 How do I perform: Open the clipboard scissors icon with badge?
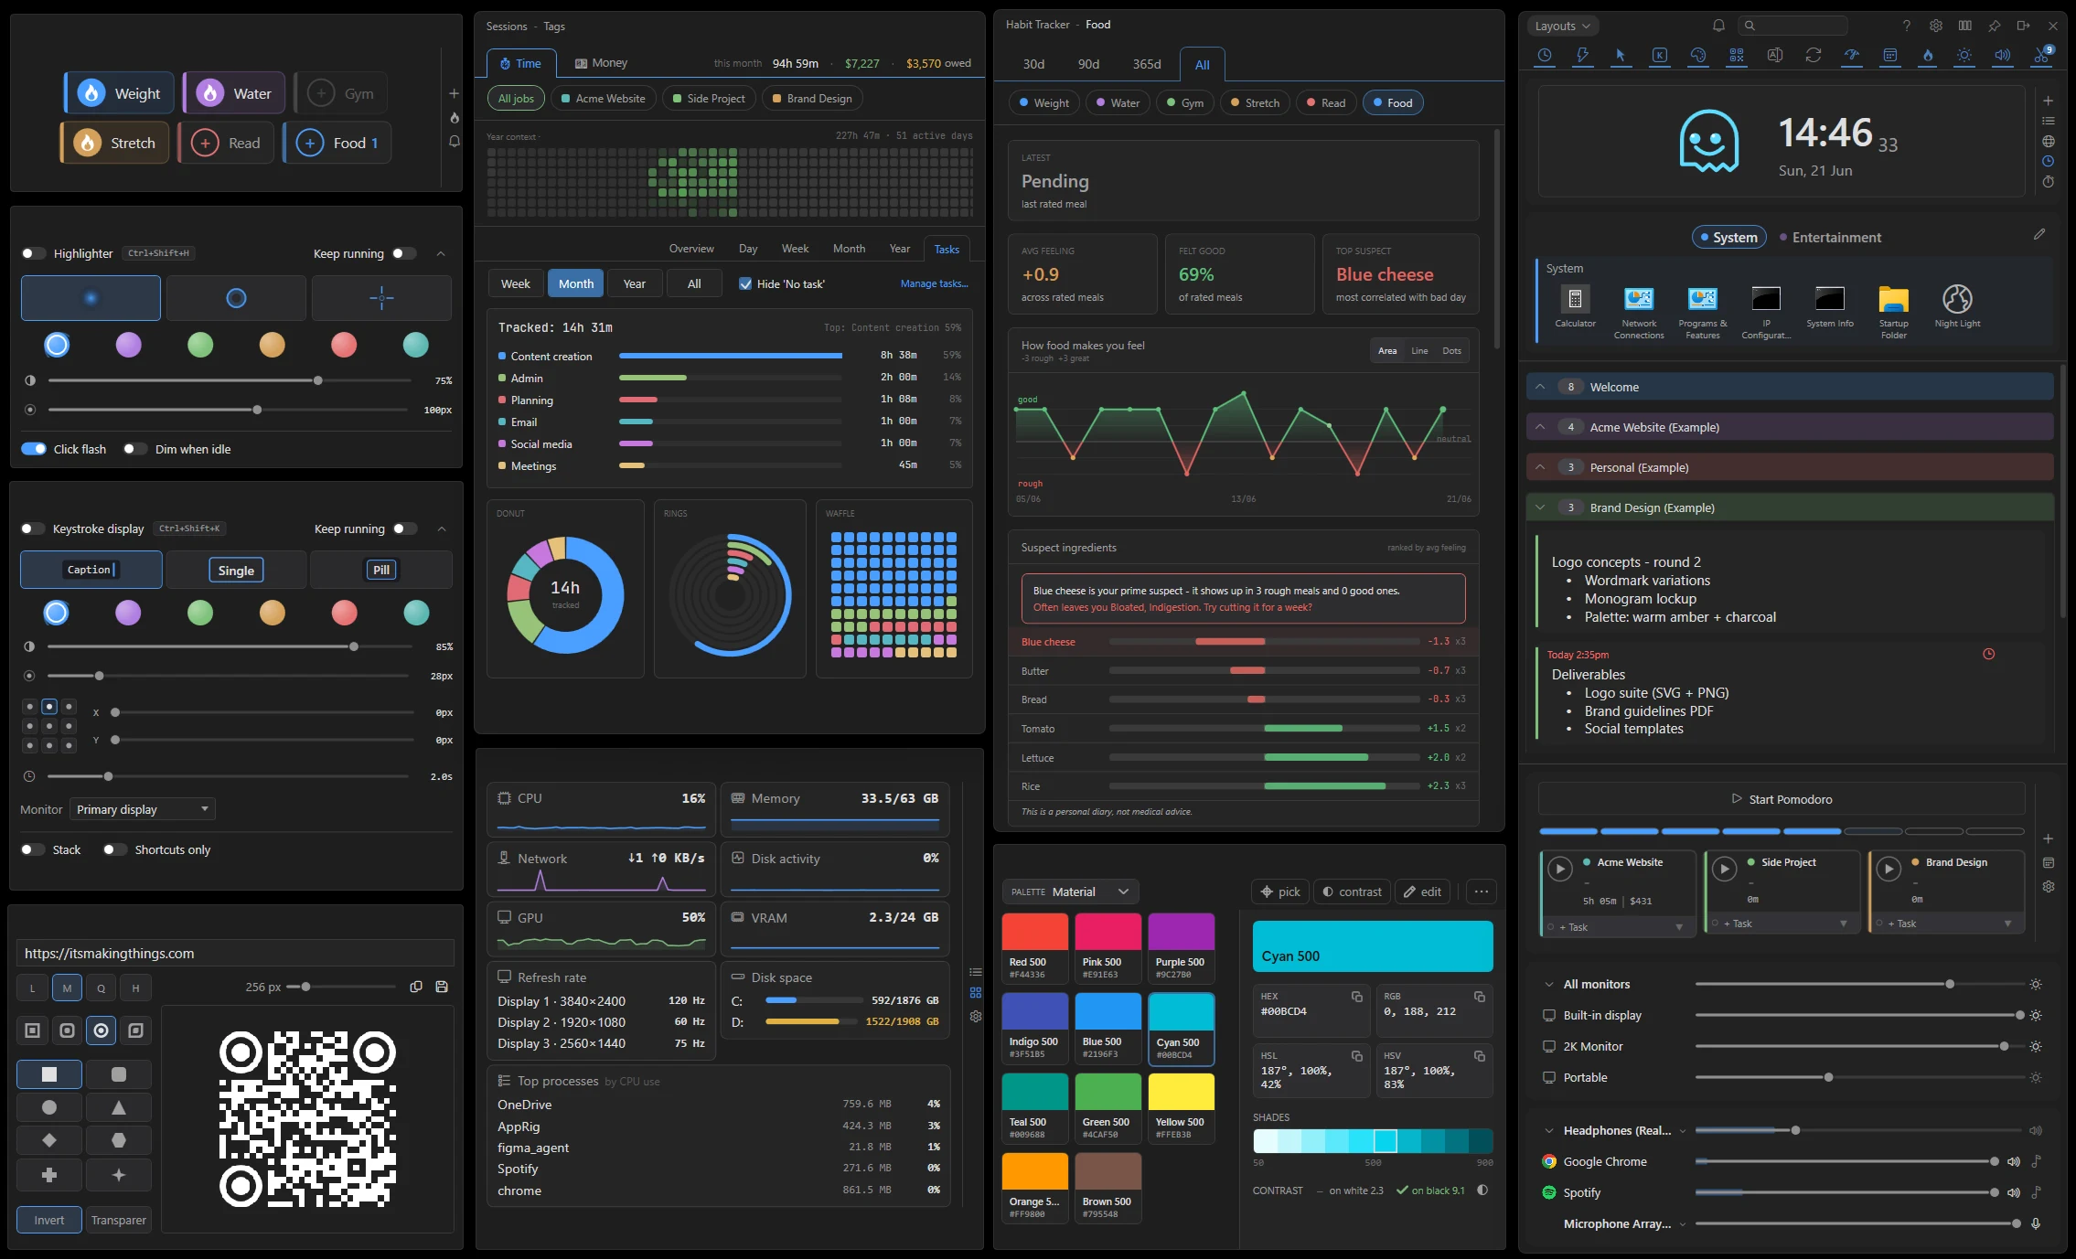click(x=2041, y=55)
